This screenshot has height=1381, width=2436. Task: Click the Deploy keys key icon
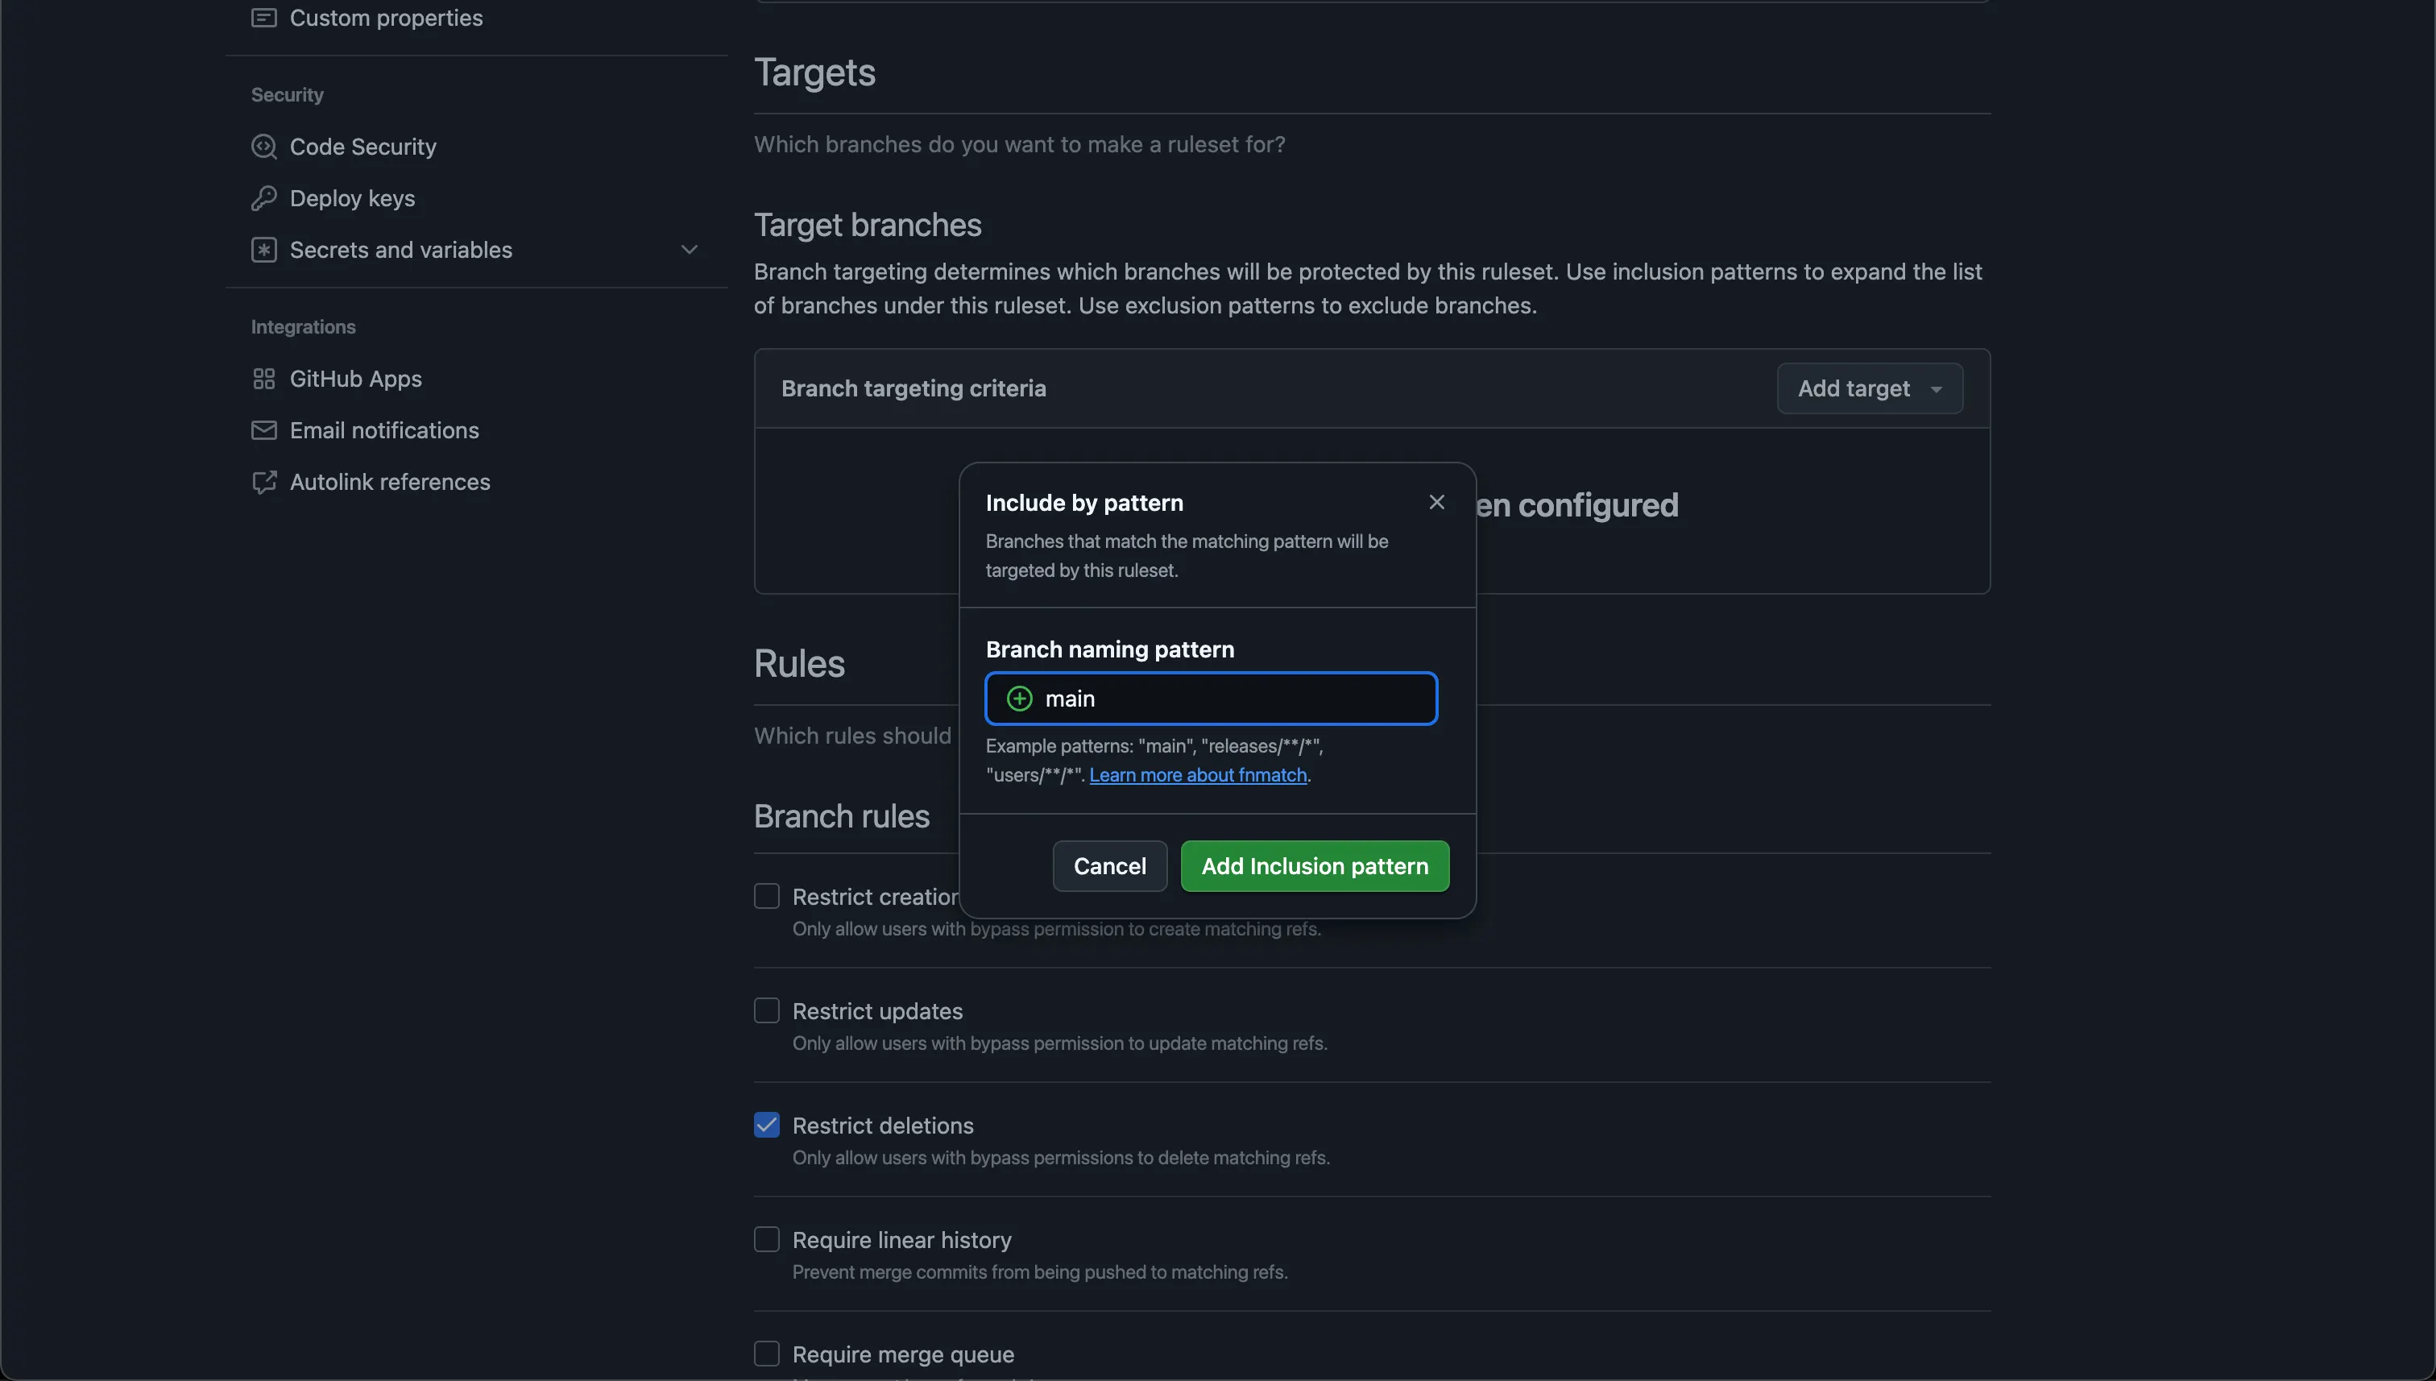[x=263, y=197]
